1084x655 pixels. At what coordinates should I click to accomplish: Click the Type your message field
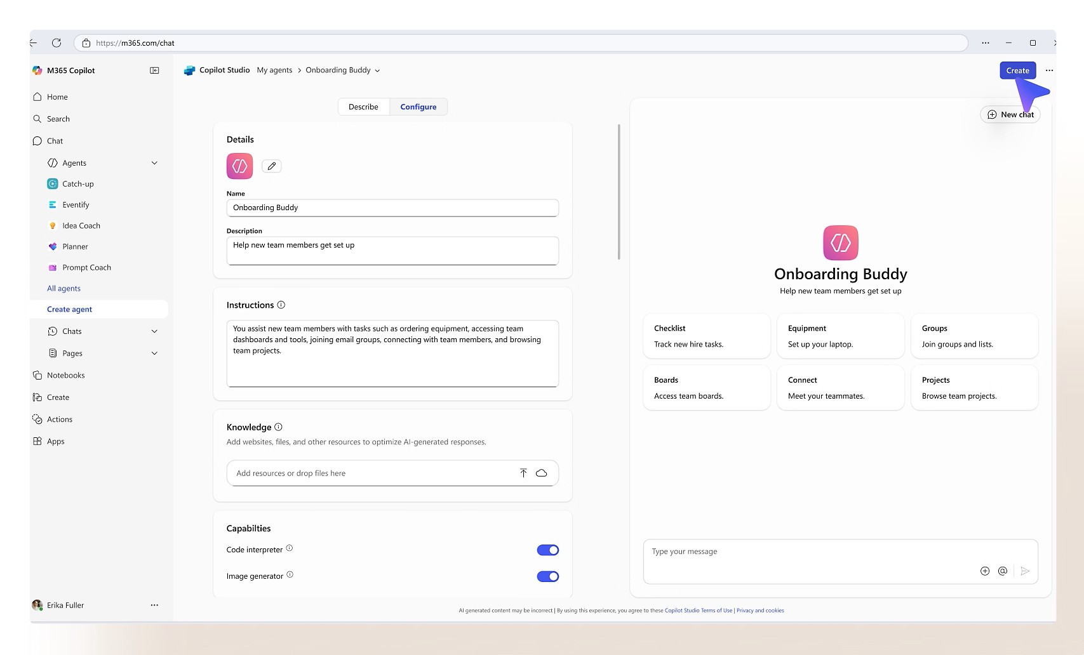[x=762, y=552]
